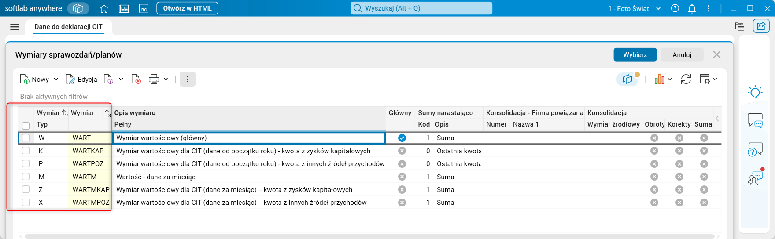Click the delete record icon in toolbar
Screen dimensions: 775x239
point(136,80)
